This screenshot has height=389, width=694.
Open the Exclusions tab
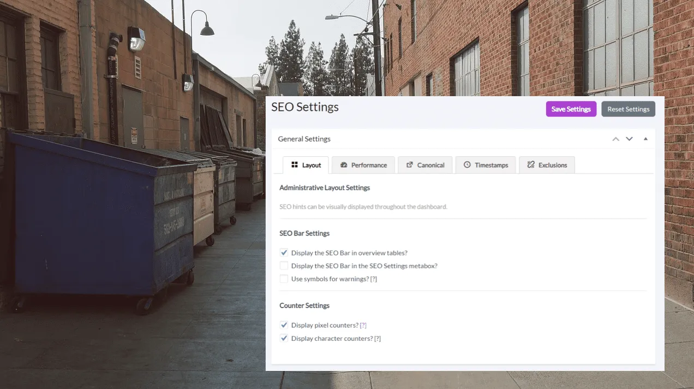click(547, 164)
